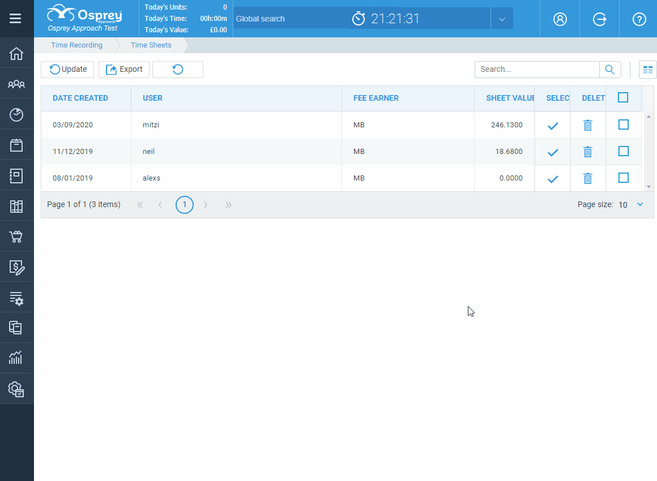Open the documents copy icon in sidebar
The height and width of the screenshot is (481, 657).
coord(15,328)
